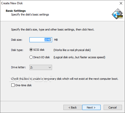125x113 pixels.
Task: Click the 'Disk type:' label
Action: [x=17, y=50]
